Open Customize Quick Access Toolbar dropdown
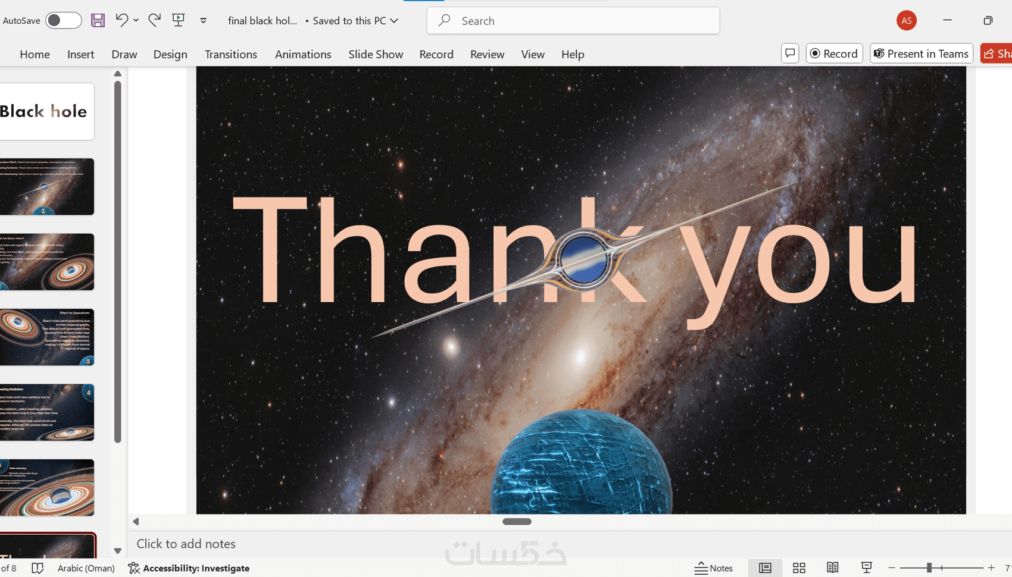 (x=203, y=21)
